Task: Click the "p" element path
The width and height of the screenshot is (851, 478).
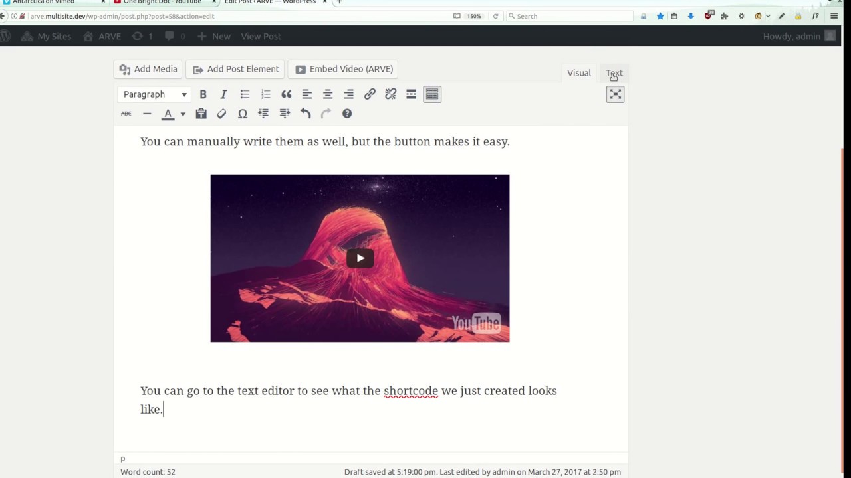Action: tap(122, 459)
